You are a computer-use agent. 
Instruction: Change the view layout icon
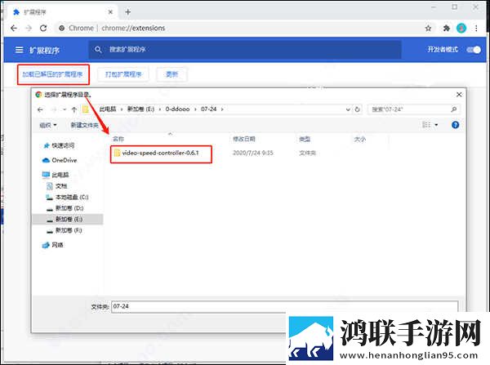pyautogui.click(x=426, y=125)
